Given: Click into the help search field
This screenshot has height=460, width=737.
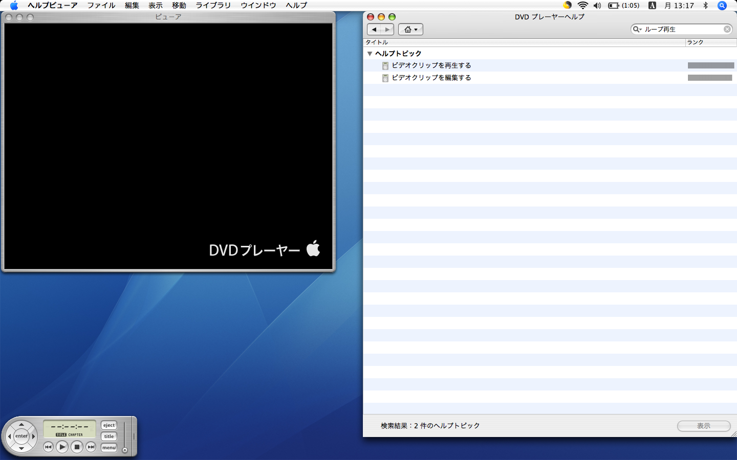Looking at the screenshot, I should pyautogui.click(x=682, y=29).
